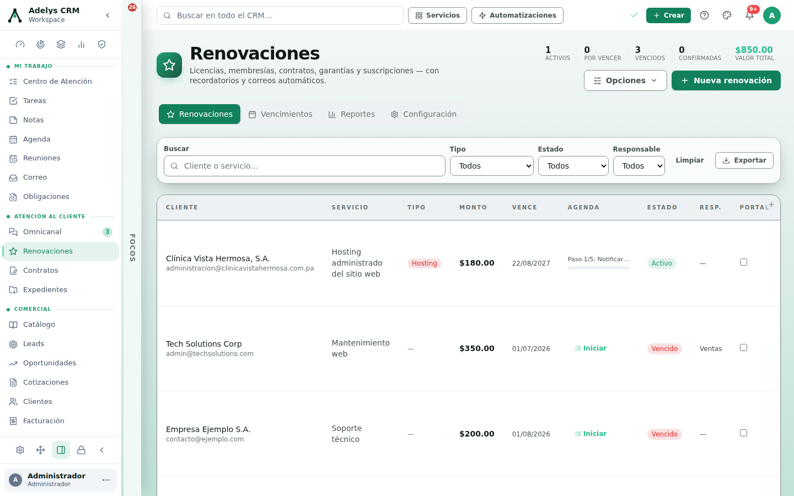The width and height of the screenshot is (794, 496).
Task: Click the move arrows icon in sidebar footer
Action: pyautogui.click(x=41, y=450)
